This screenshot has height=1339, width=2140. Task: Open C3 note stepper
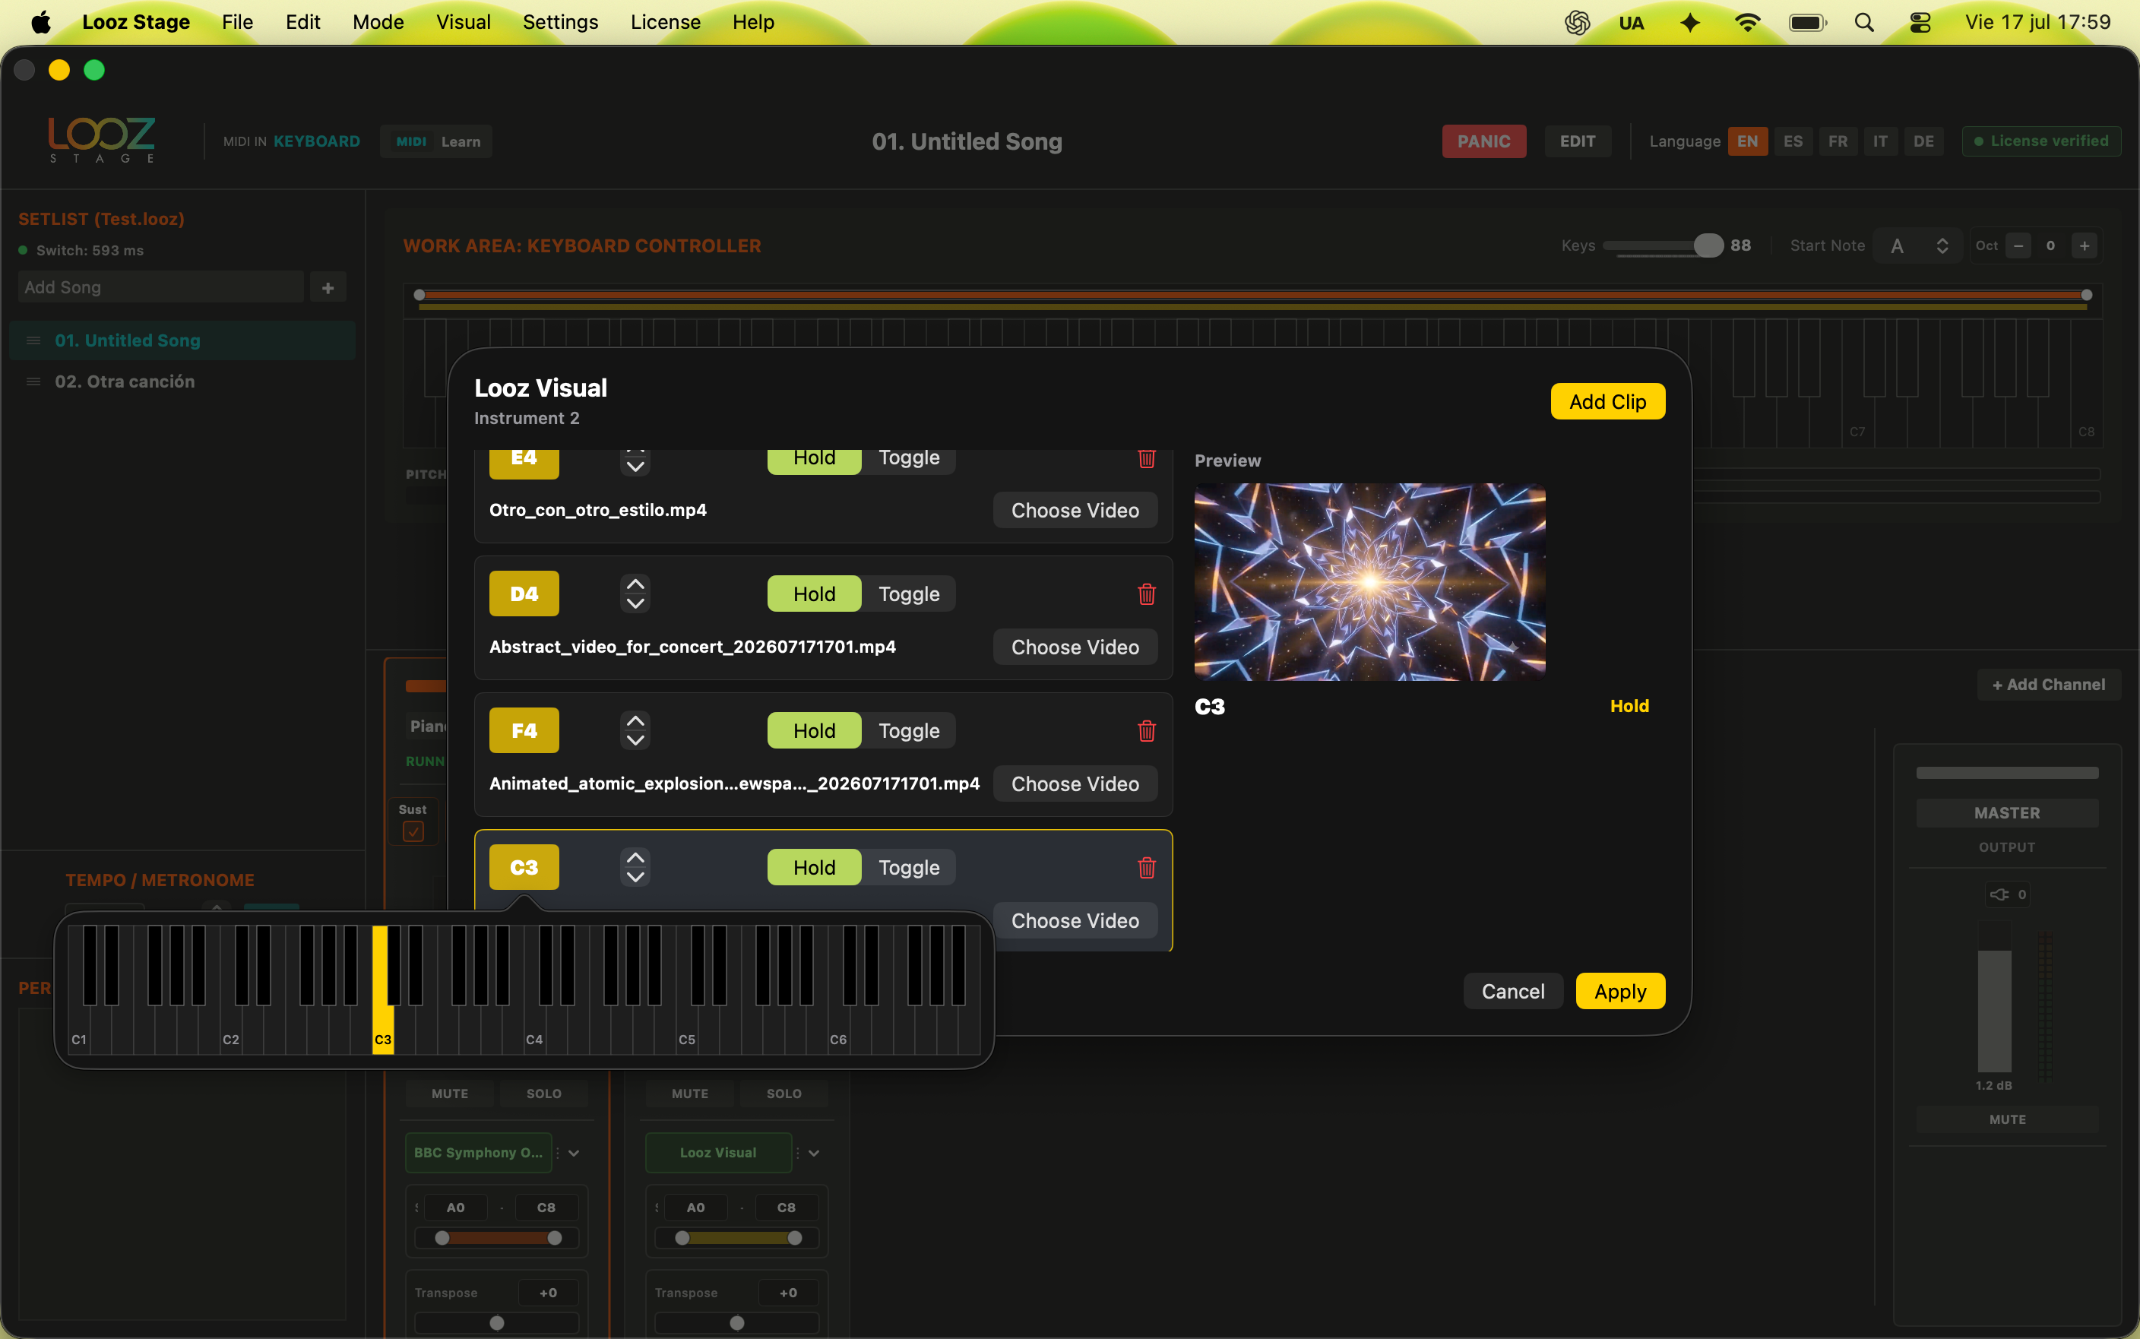point(635,867)
